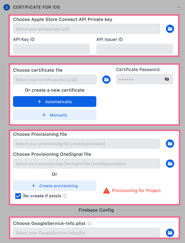Uncheck the Re-create if exists checkbox

pyautogui.click(x=18, y=196)
